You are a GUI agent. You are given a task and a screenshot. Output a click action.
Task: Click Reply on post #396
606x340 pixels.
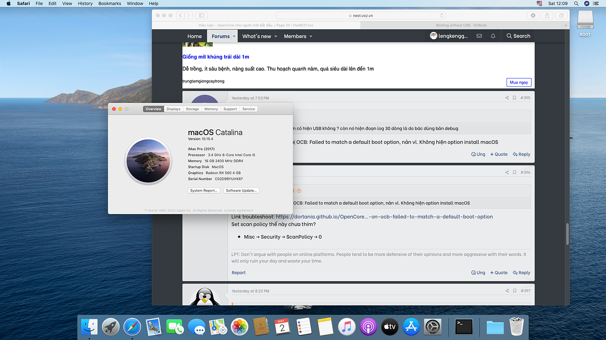522,273
